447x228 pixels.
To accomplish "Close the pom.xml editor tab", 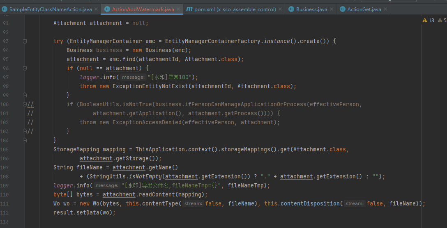I will (280, 9).
